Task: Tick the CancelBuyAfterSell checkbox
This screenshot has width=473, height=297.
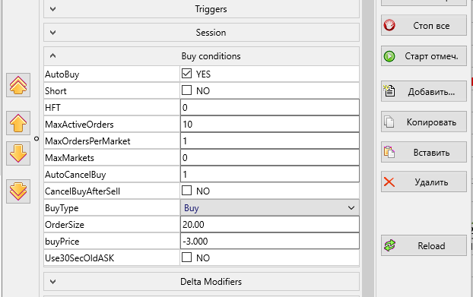Action: pyautogui.click(x=187, y=191)
